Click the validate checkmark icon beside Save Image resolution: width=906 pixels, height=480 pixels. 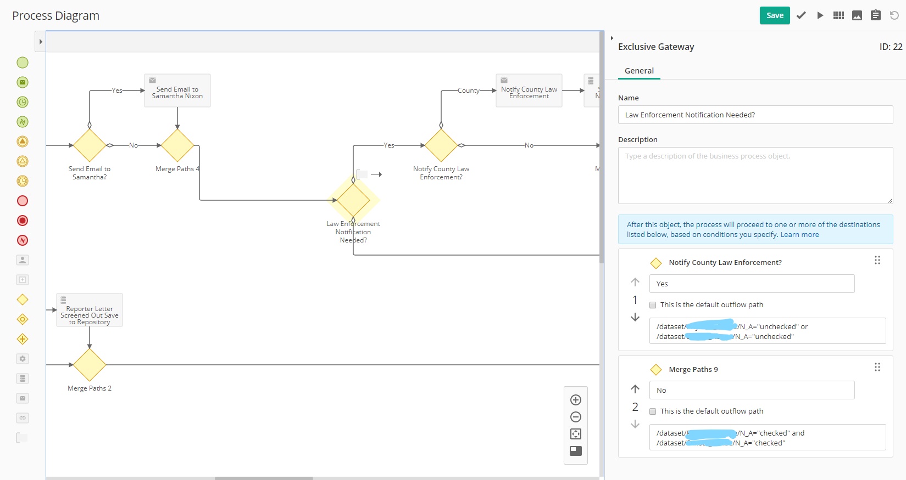pos(801,15)
